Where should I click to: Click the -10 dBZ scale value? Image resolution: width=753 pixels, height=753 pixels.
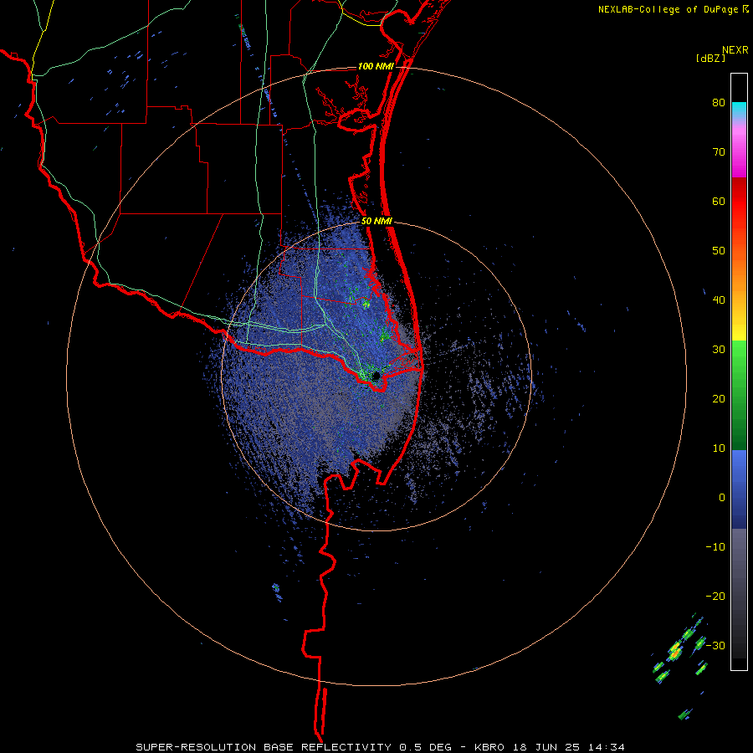click(x=715, y=546)
